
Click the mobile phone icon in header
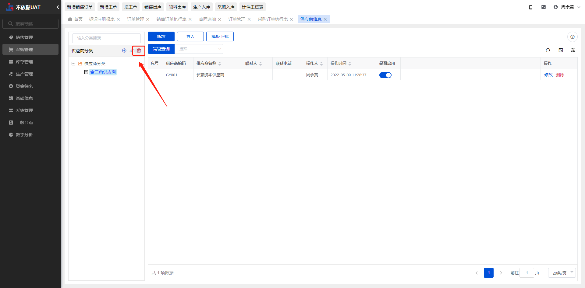[x=531, y=7]
